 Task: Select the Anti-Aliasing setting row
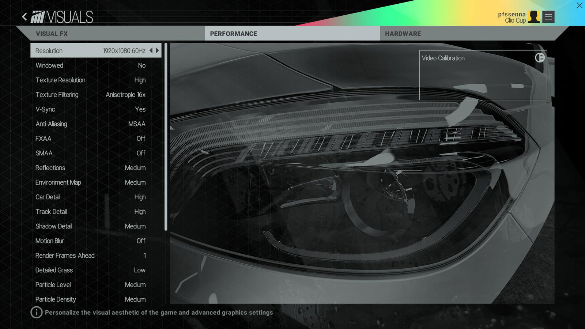pyautogui.click(x=95, y=124)
